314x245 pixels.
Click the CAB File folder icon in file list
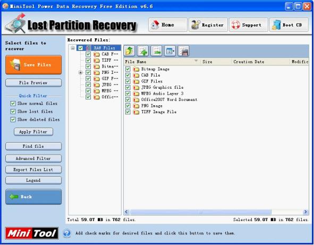pos(136,75)
